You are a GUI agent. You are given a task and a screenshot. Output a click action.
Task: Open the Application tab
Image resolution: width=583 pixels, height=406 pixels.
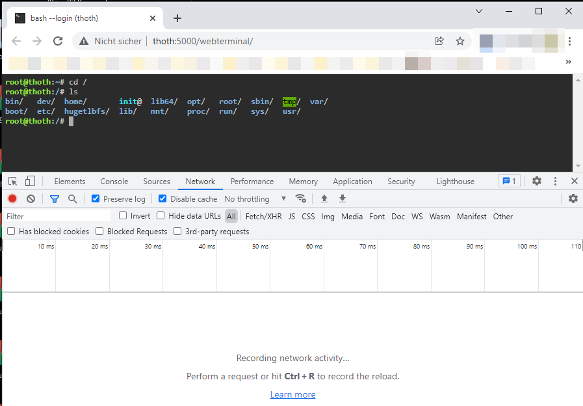coord(352,182)
